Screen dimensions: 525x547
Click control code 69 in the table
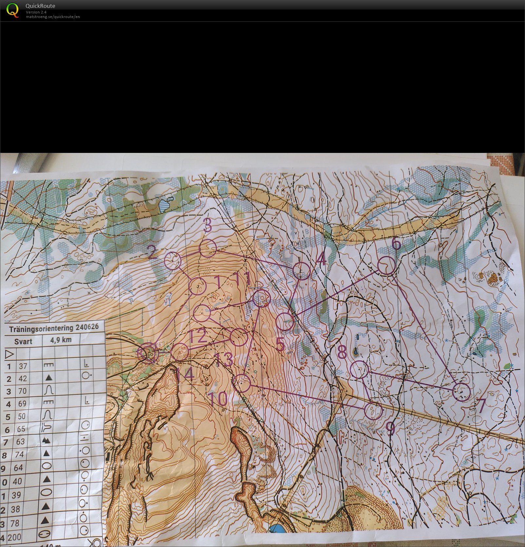[22, 404]
